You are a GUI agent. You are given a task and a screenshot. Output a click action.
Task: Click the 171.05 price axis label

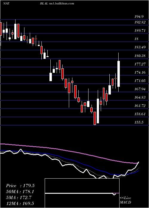(x=140, y=81)
